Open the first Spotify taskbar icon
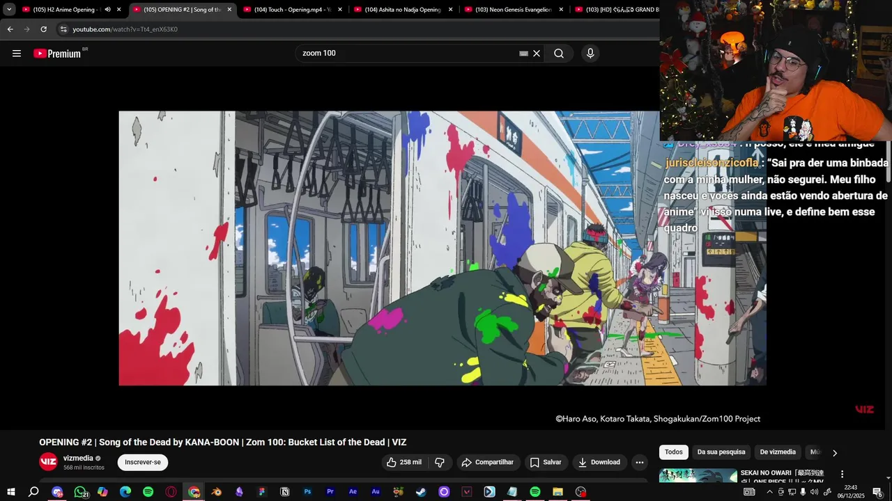 [x=148, y=492]
